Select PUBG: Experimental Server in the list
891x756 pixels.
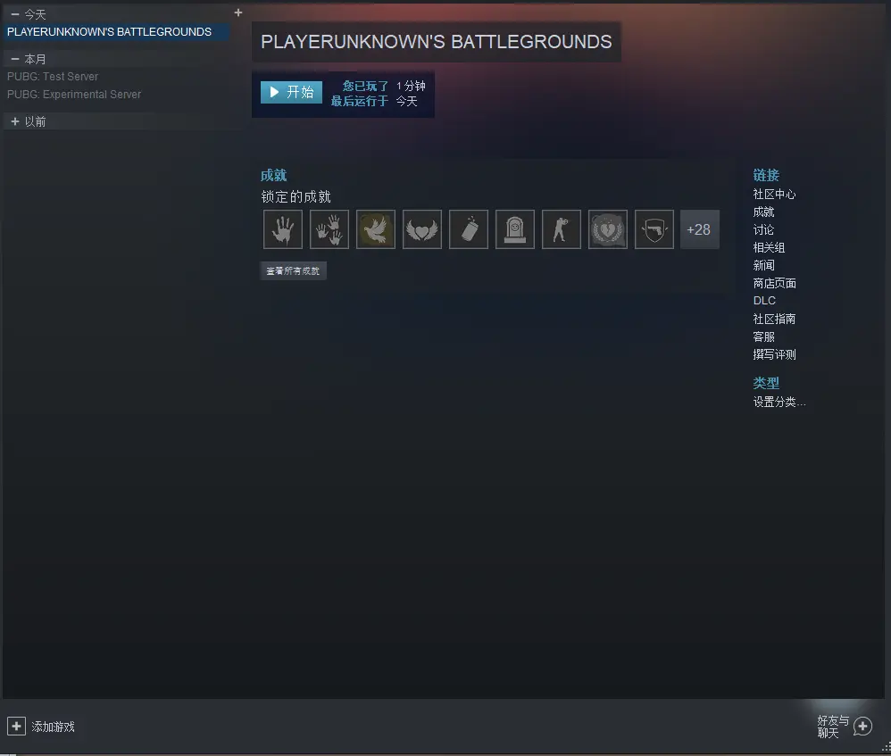(x=74, y=95)
